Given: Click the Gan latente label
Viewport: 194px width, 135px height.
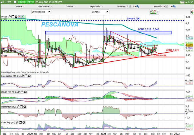Looking at the screenshot, I should tap(44, 7).
